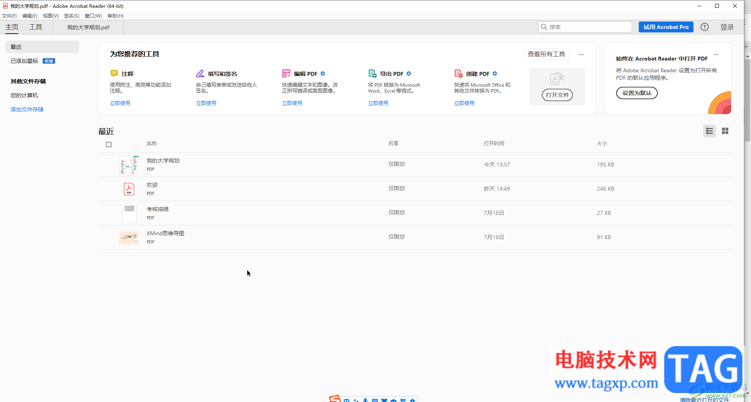Tick the select-all files checkbox
Image resolution: width=751 pixels, height=402 pixels.
click(x=109, y=145)
